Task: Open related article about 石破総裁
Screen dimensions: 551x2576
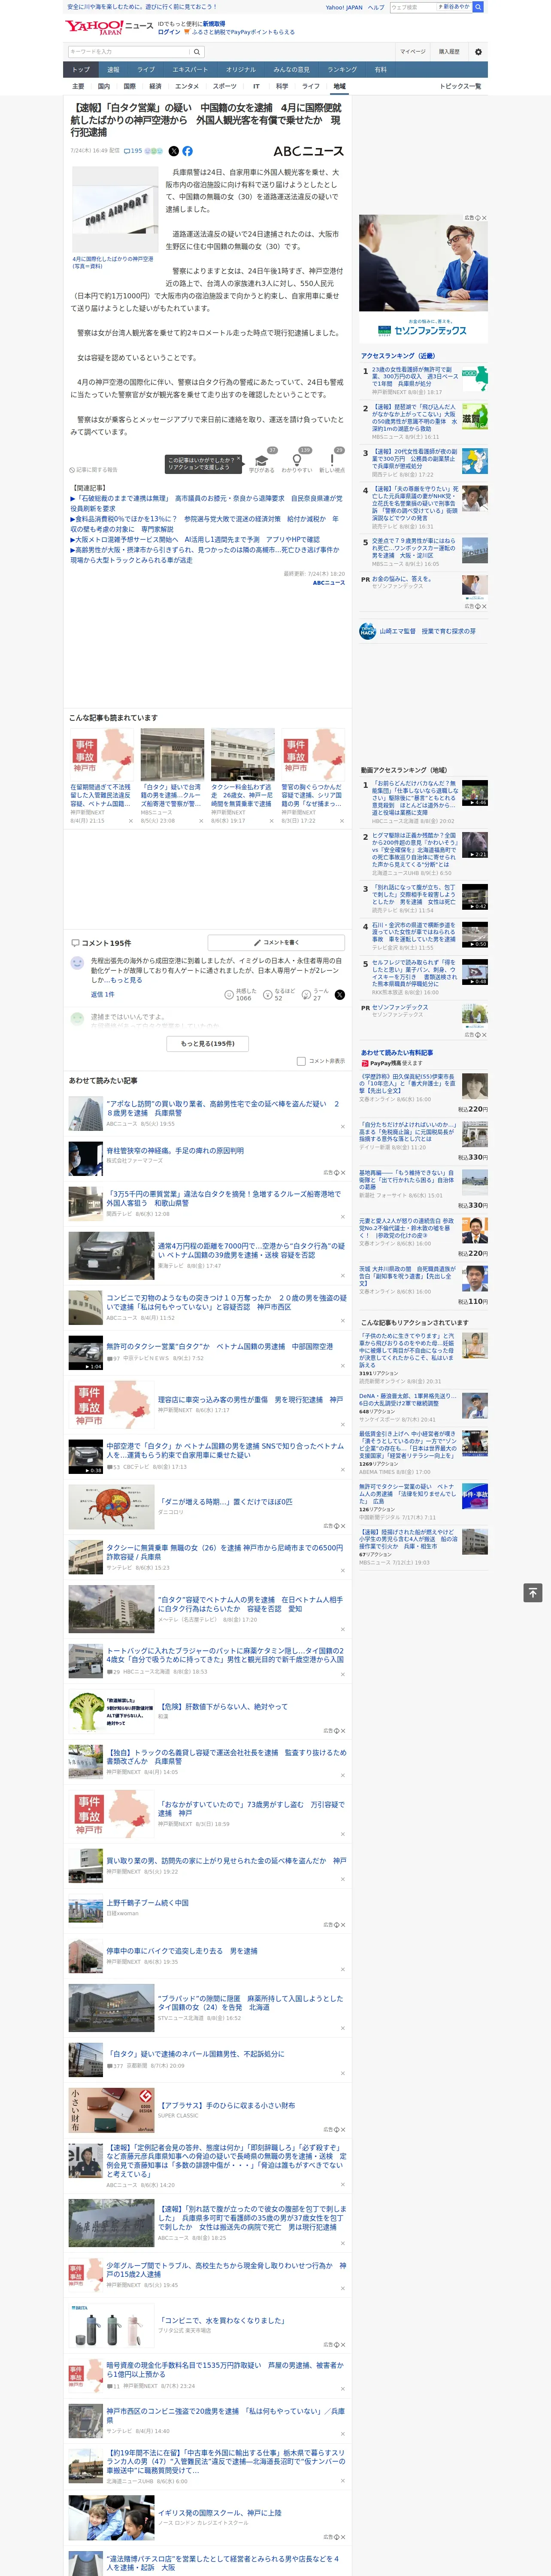Action: (206, 503)
